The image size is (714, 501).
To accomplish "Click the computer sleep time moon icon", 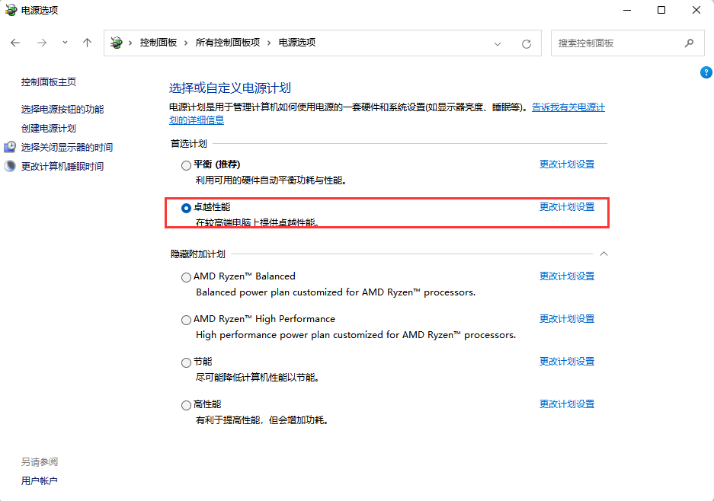I will click(10, 166).
